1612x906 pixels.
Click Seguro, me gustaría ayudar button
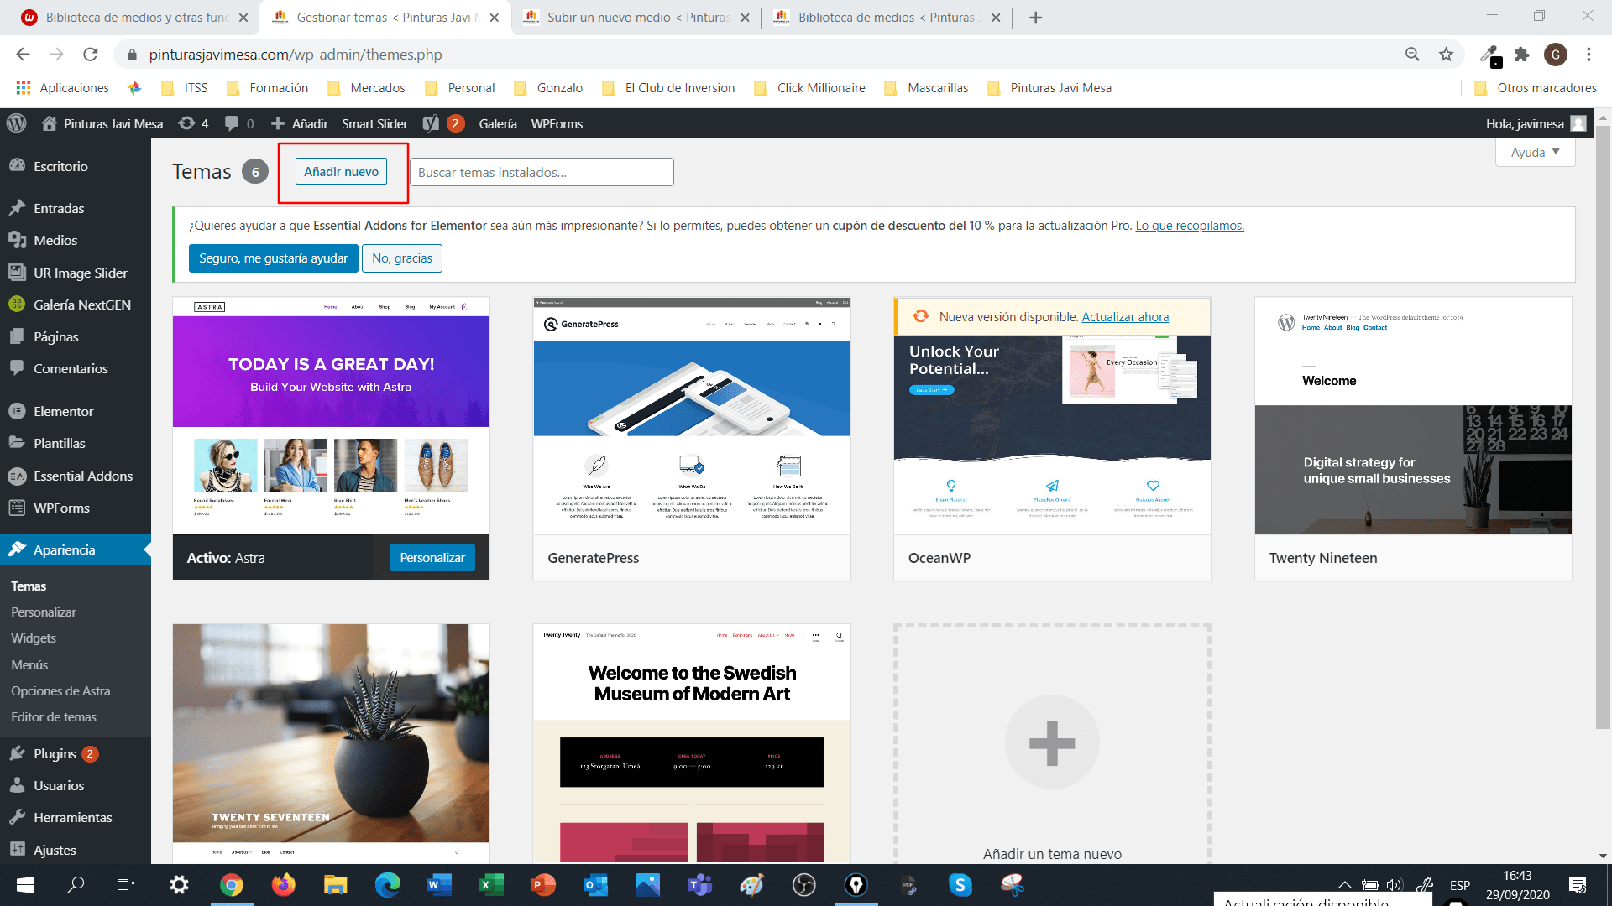[x=274, y=258]
